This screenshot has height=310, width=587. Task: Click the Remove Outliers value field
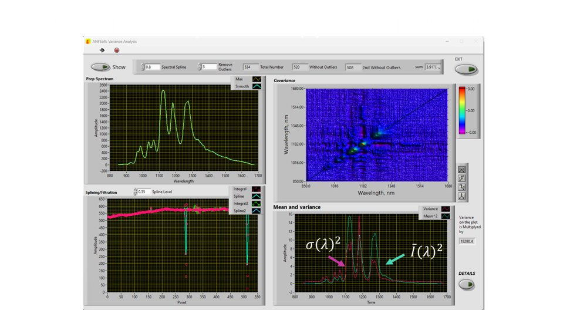tap(210, 67)
